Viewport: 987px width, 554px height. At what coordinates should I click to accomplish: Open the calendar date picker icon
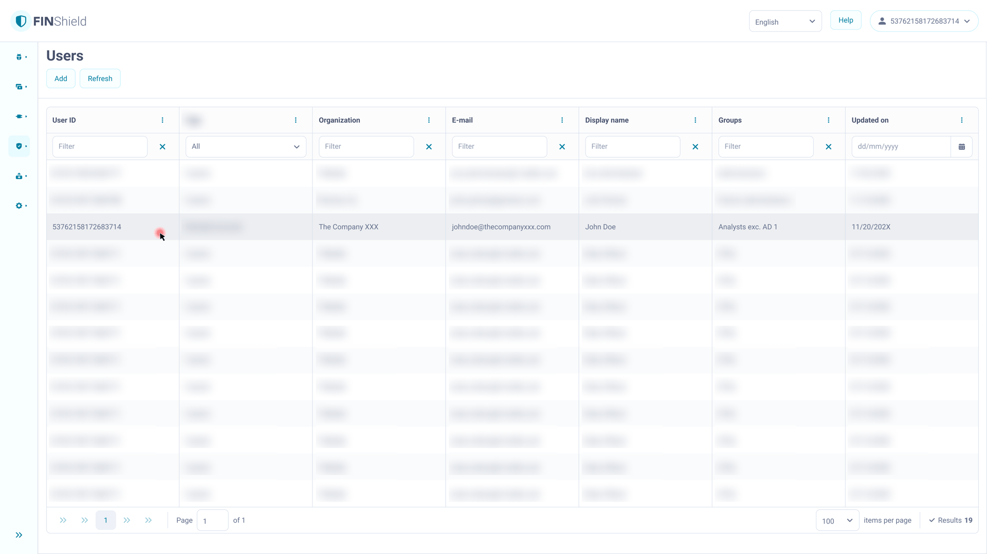(961, 147)
